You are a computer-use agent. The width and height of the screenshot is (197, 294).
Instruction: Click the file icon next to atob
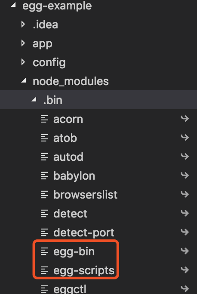[44, 138]
